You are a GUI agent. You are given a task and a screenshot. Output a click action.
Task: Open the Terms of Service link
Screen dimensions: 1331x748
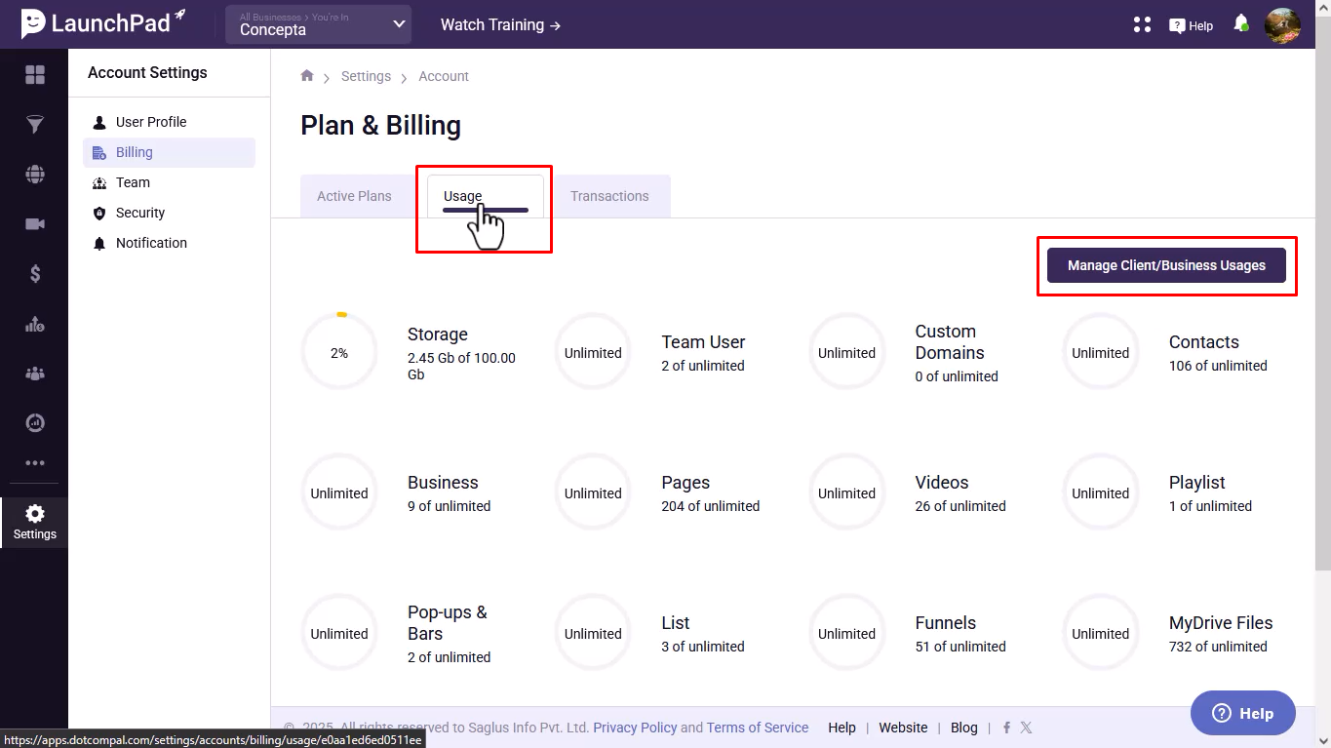[758, 728]
